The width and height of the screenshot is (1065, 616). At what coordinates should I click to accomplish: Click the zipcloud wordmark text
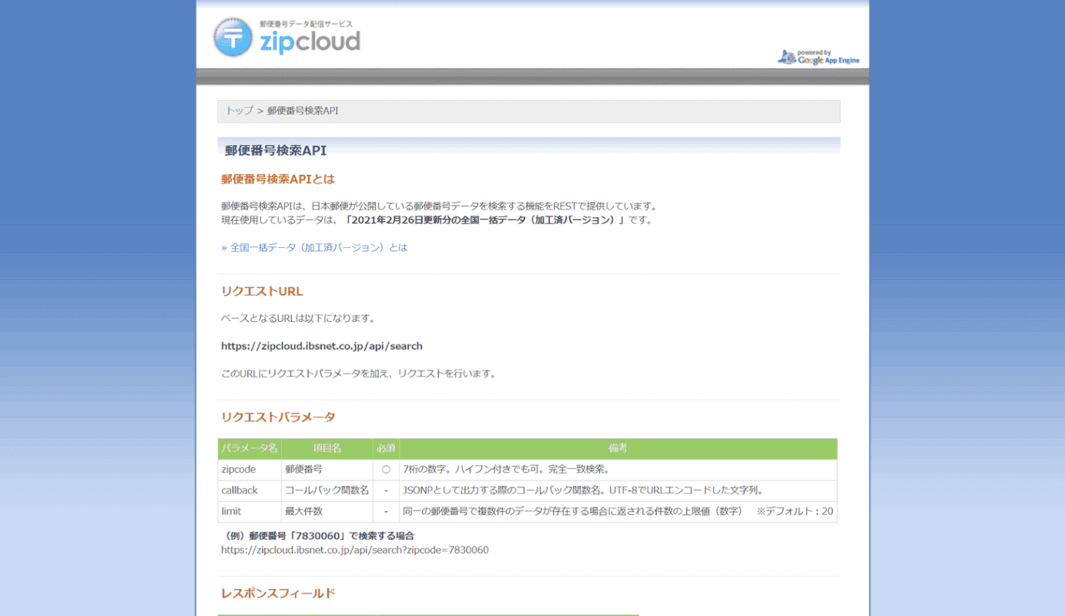click(310, 42)
